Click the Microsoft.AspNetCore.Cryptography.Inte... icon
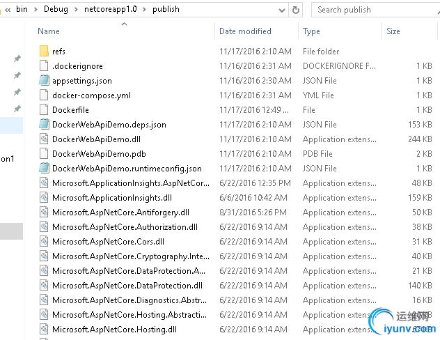 click(x=44, y=256)
